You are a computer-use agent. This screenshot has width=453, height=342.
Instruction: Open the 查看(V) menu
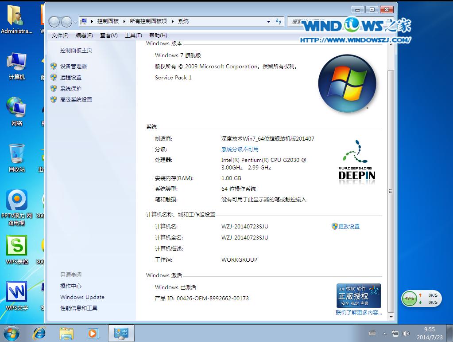[x=108, y=35]
